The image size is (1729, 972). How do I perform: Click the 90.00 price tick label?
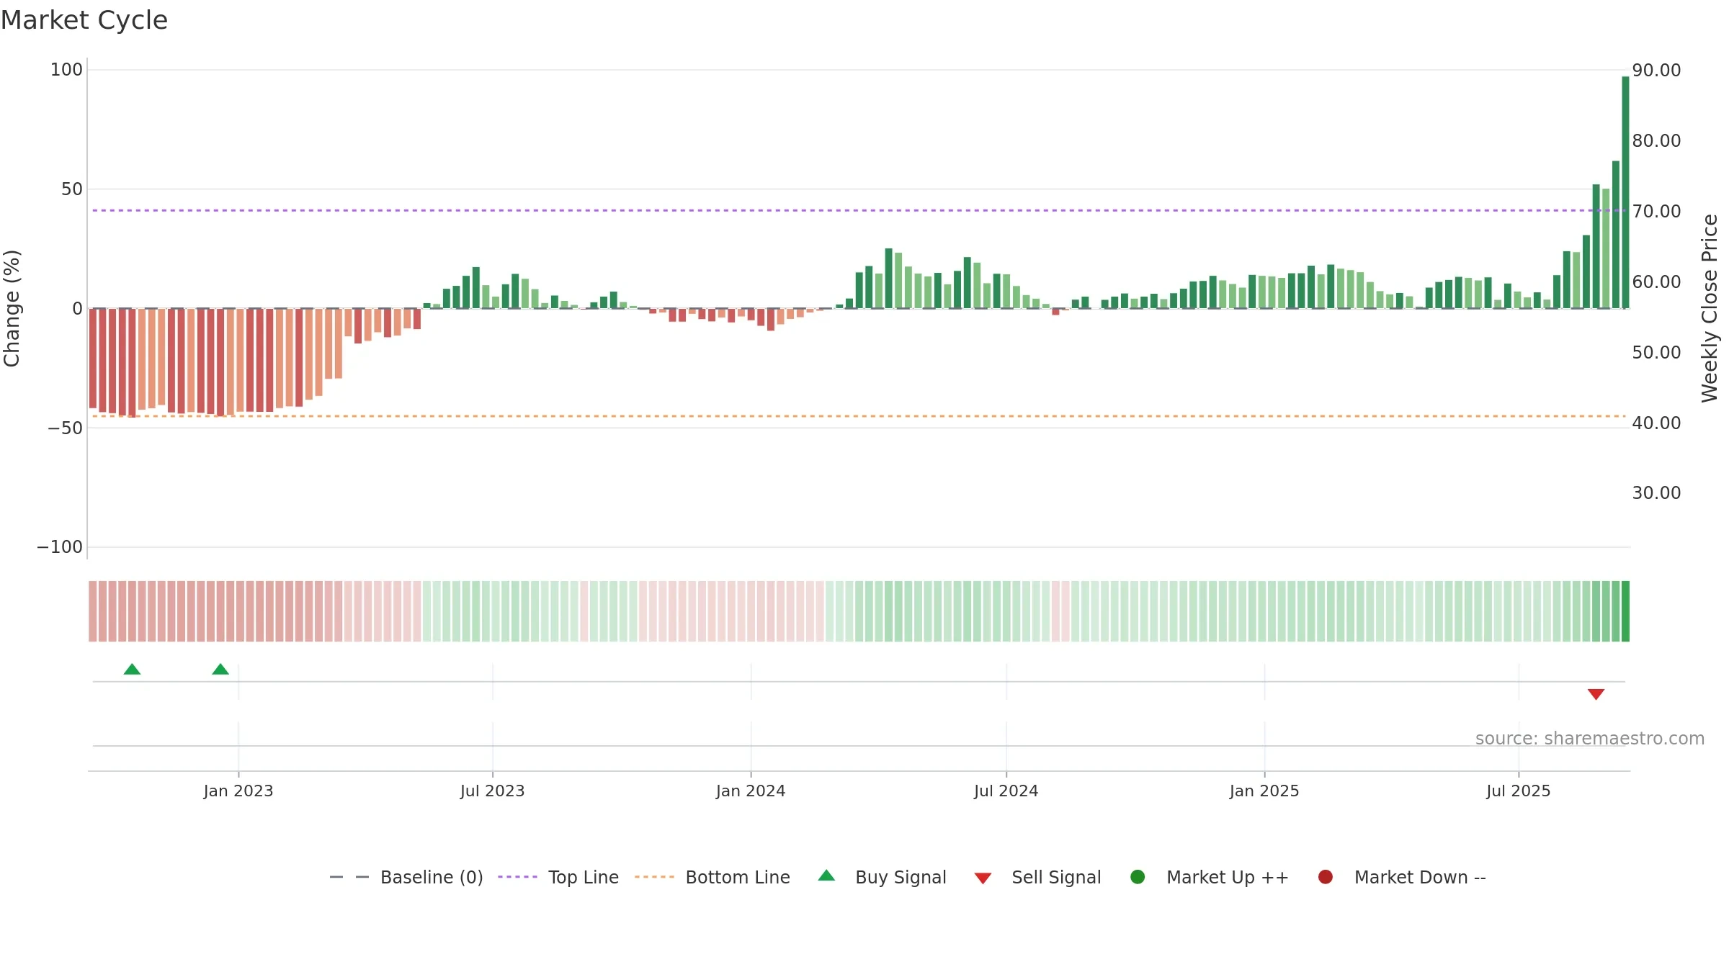pyautogui.click(x=1656, y=71)
